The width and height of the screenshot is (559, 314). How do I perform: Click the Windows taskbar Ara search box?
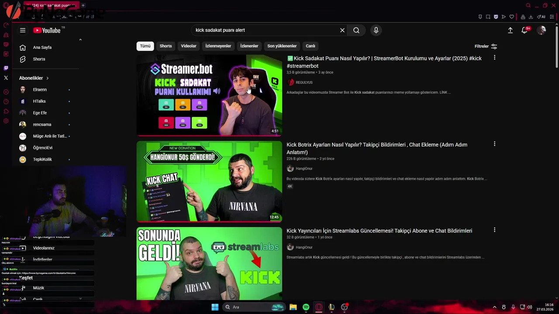click(x=254, y=307)
